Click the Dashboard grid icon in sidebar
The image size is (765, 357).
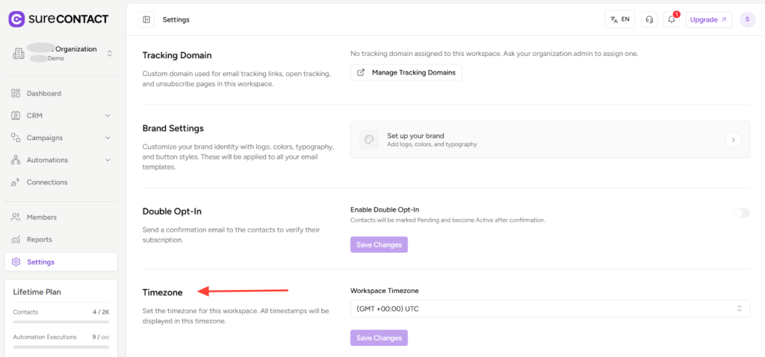coord(16,94)
